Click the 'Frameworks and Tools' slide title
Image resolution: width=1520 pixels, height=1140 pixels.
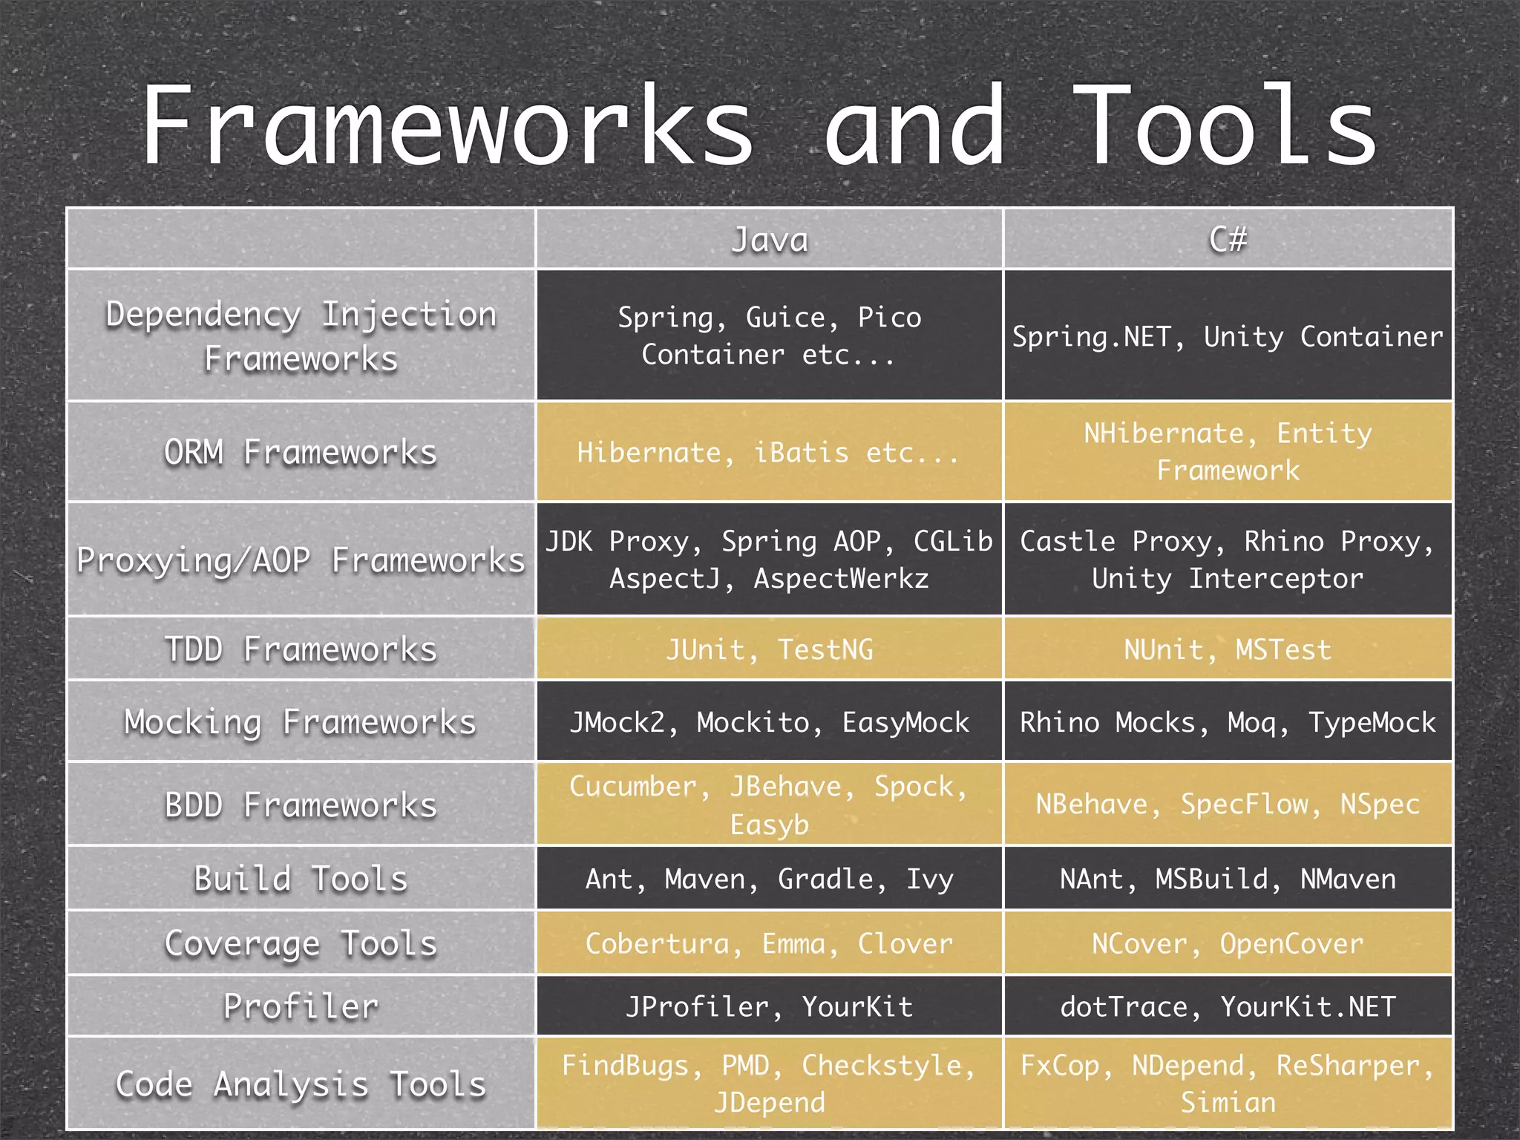tap(760, 124)
